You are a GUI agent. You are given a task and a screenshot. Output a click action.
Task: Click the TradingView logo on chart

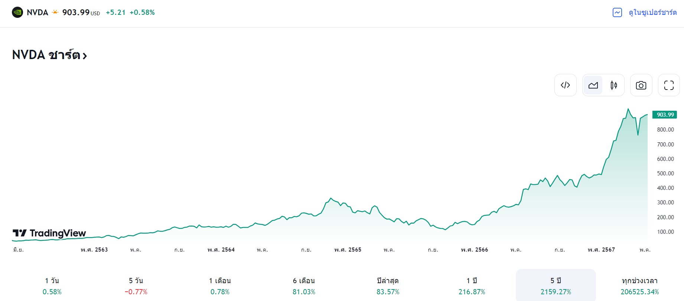49,233
